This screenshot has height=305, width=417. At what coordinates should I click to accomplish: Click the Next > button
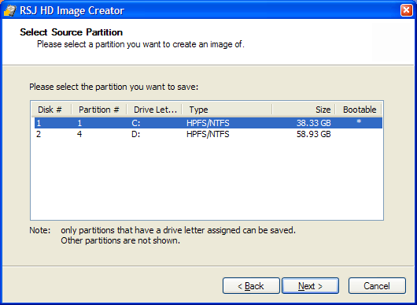pos(310,286)
